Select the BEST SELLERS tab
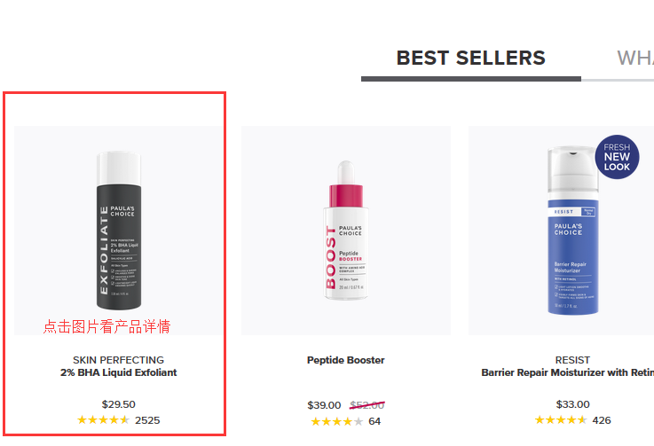This screenshot has height=446, width=654. [x=470, y=59]
